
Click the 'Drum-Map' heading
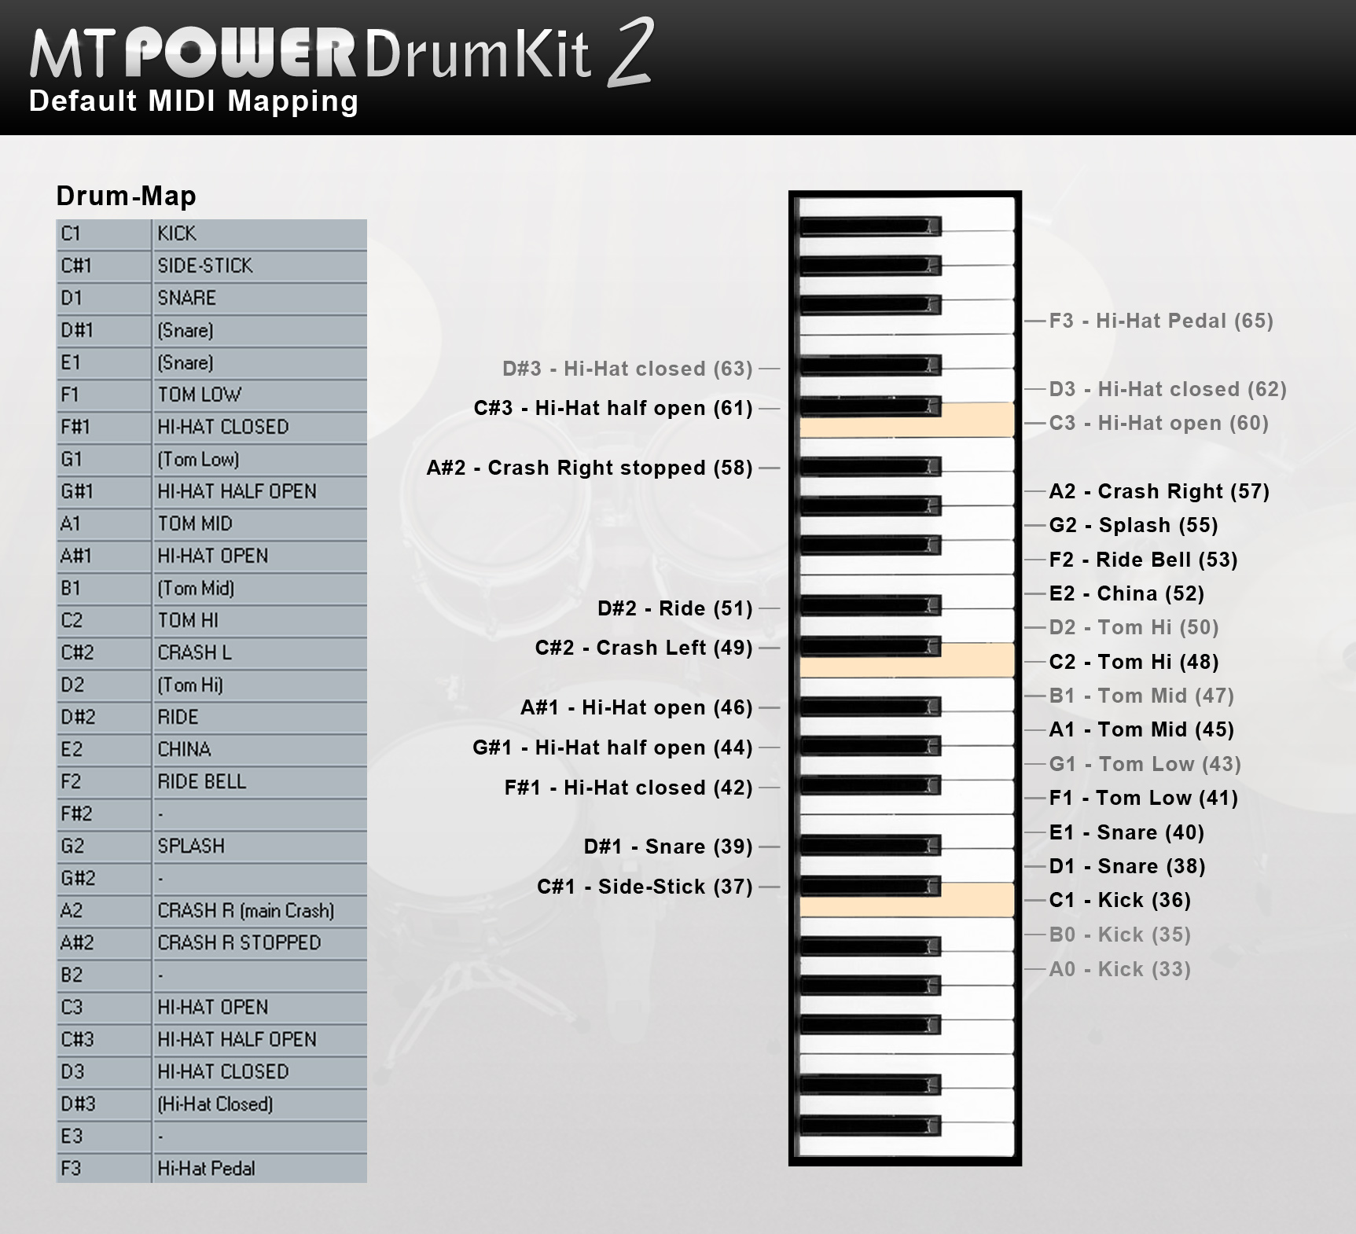(126, 196)
